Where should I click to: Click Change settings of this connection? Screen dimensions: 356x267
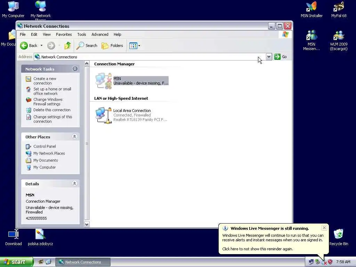tap(53, 119)
